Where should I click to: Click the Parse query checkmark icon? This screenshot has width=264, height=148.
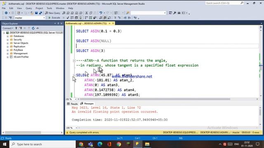pos(68,18)
